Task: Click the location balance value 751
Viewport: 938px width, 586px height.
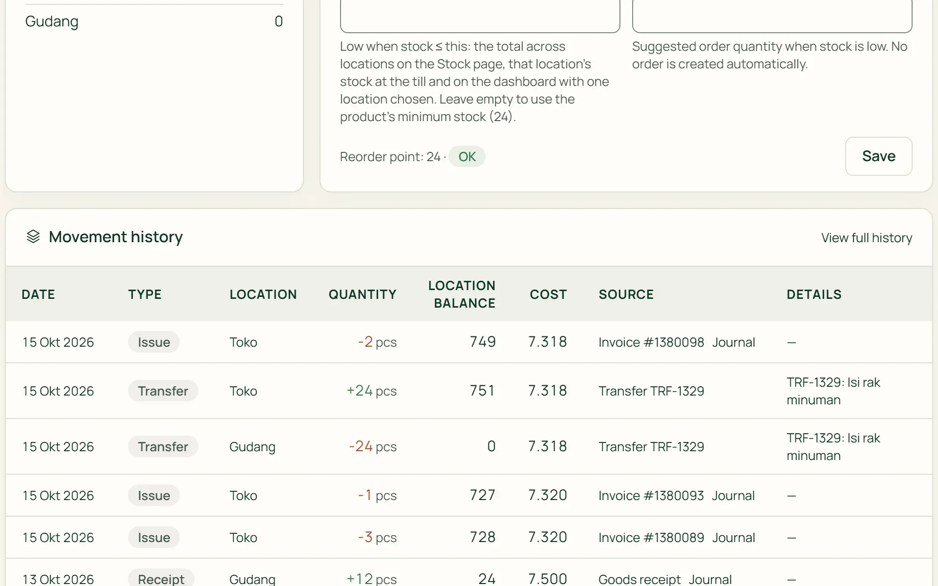Action: coord(483,391)
